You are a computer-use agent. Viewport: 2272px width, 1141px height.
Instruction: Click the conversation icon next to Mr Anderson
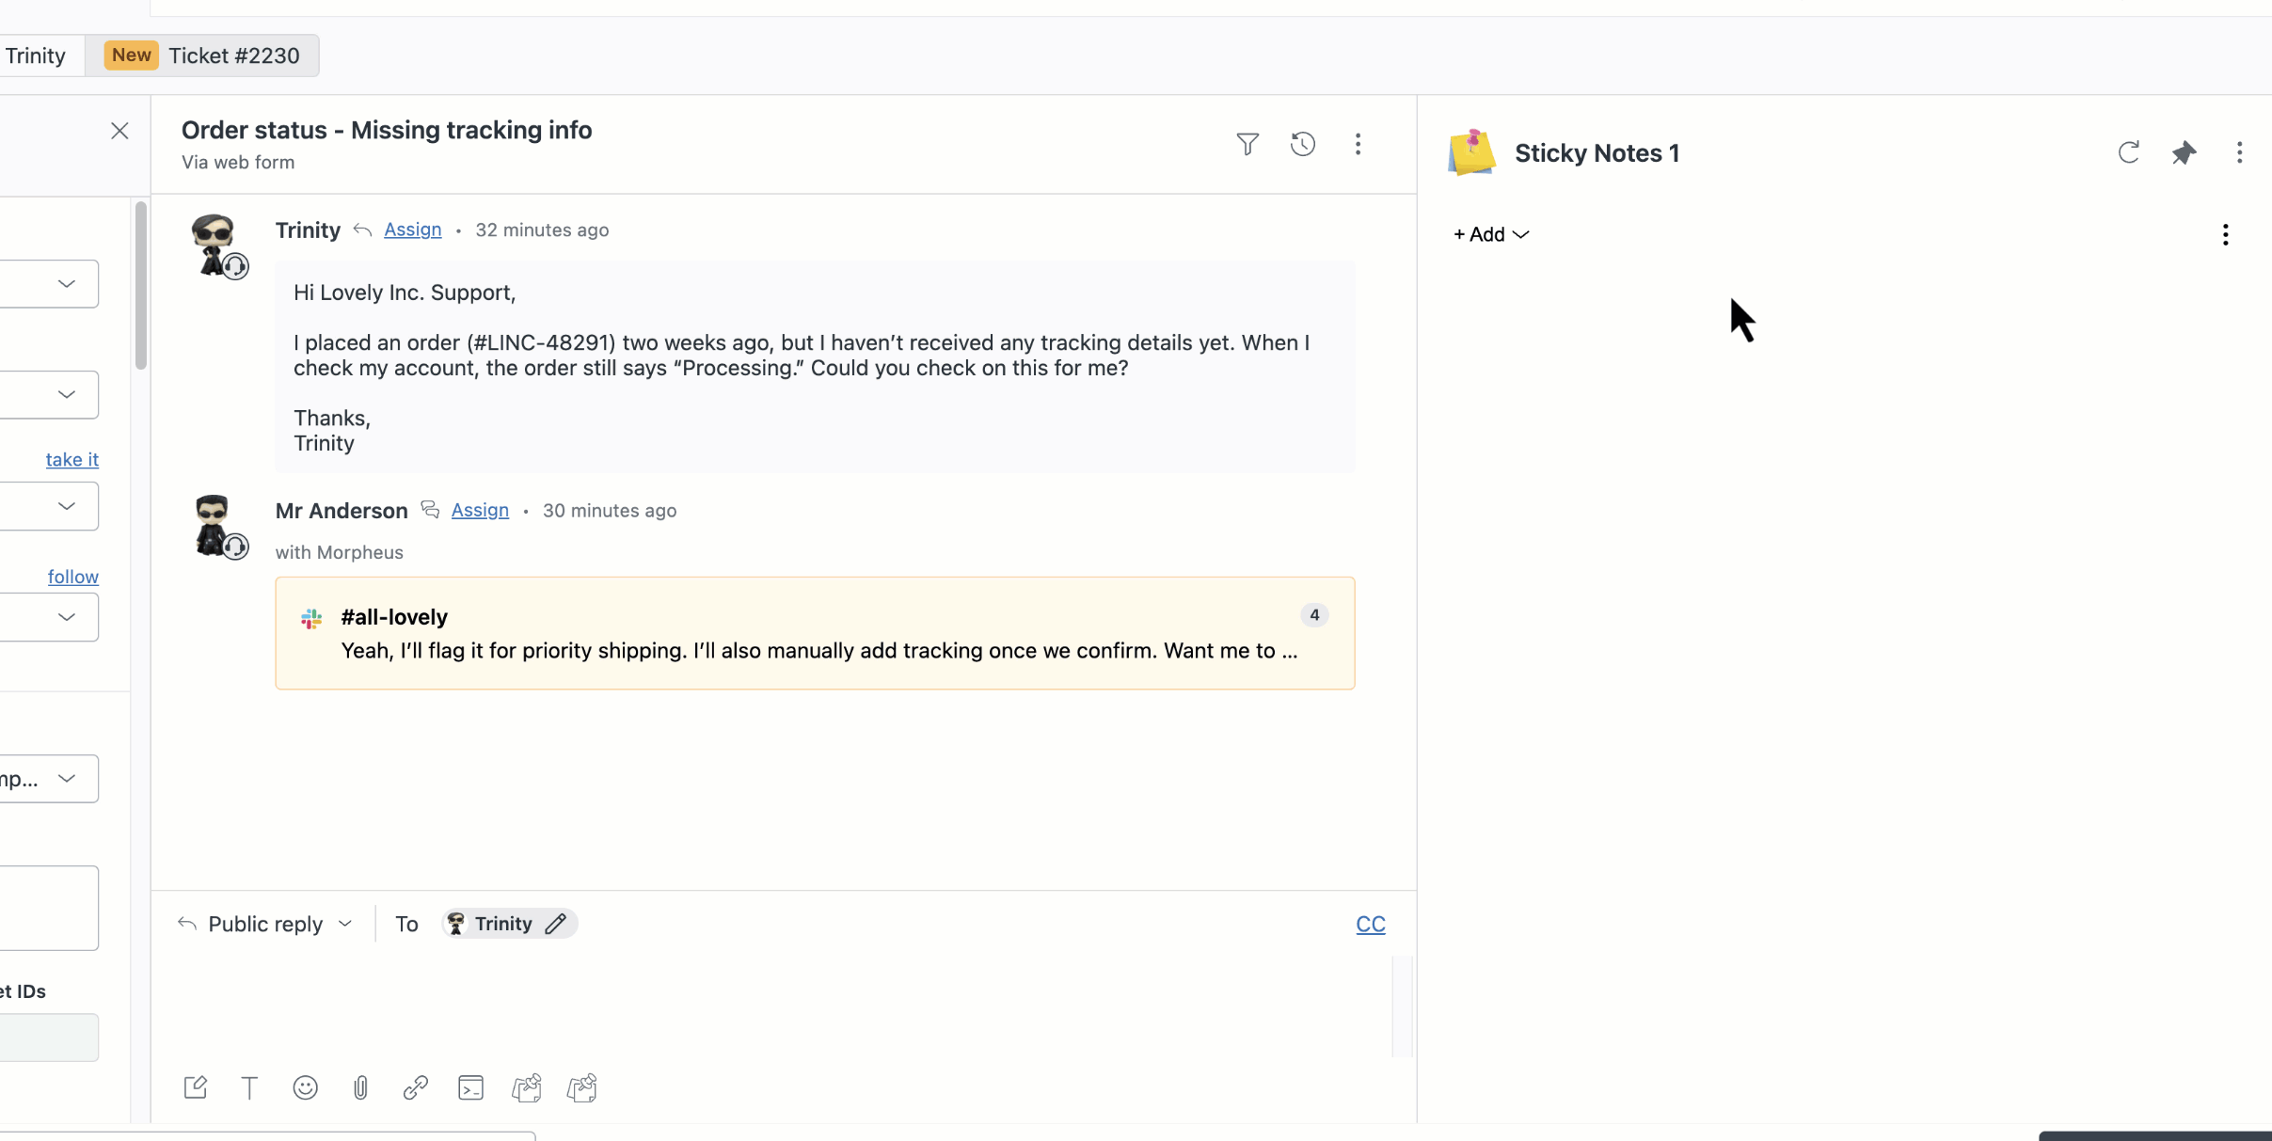(430, 510)
